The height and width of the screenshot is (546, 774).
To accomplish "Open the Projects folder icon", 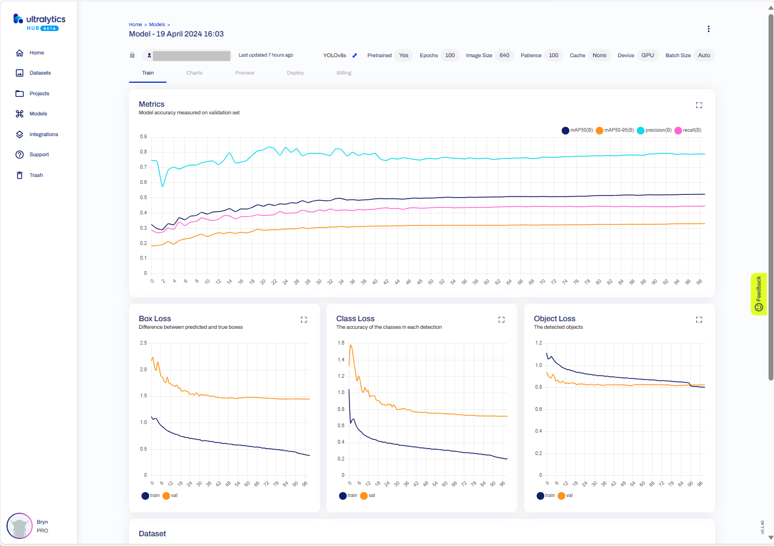I will (20, 94).
